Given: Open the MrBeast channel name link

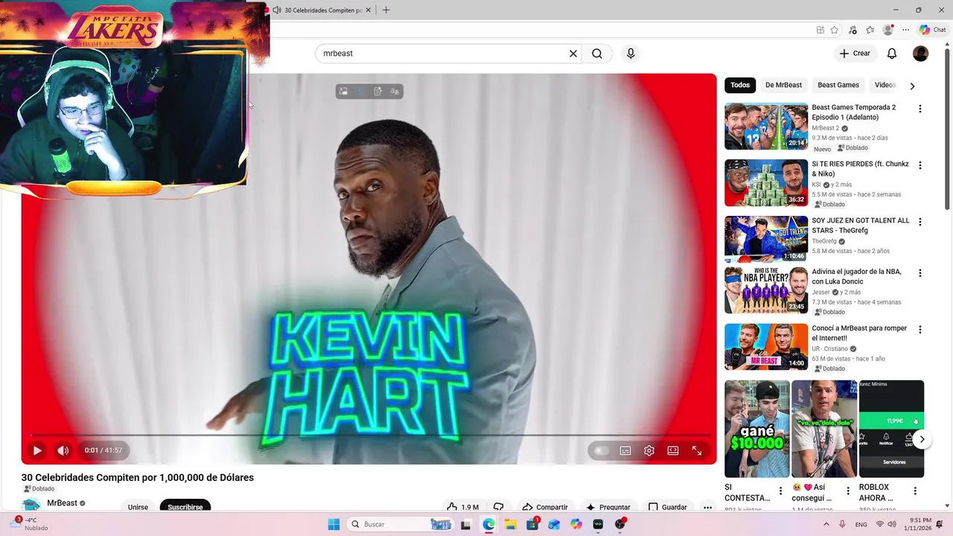Looking at the screenshot, I should (62, 503).
